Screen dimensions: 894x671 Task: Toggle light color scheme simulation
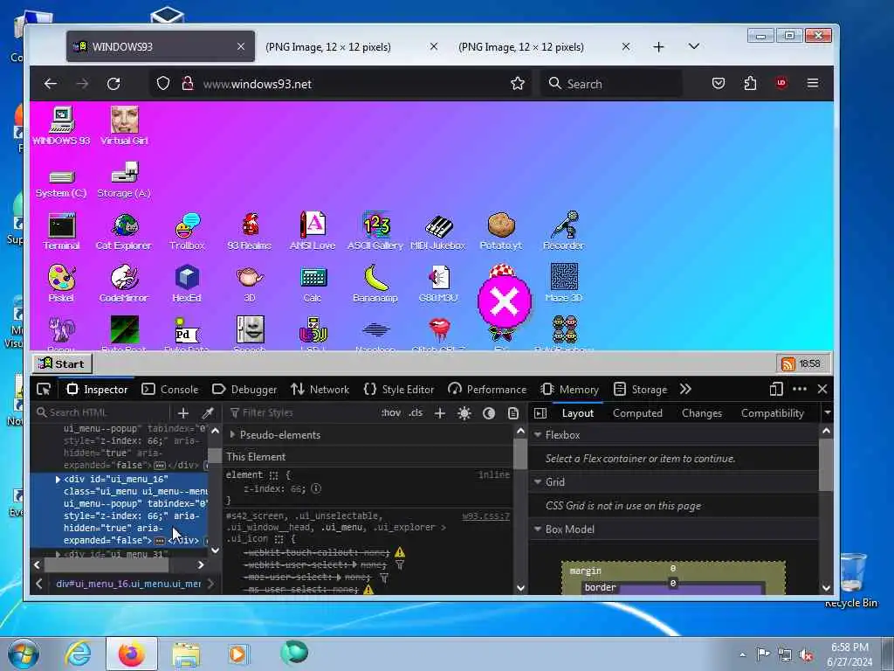(464, 413)
